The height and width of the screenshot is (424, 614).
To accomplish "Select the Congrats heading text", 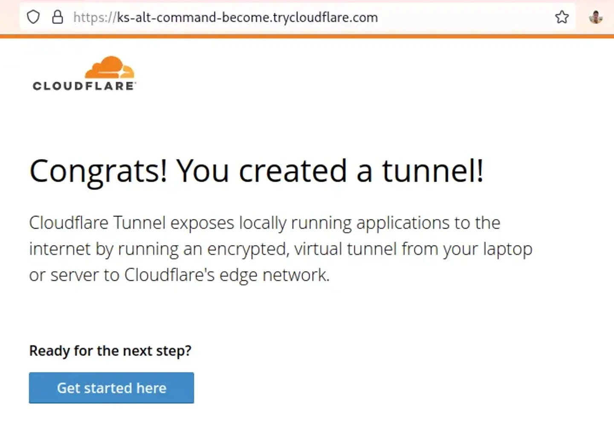I will [x=256, y=170].
